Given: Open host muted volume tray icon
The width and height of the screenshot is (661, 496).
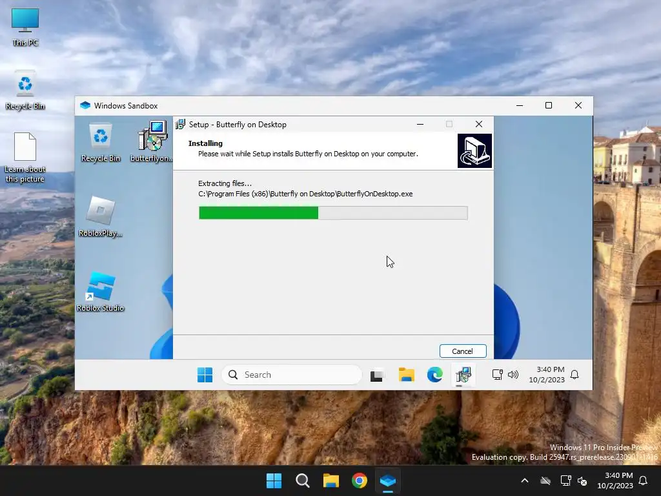Looking at the screenshot, I should (x=582, y=480).
